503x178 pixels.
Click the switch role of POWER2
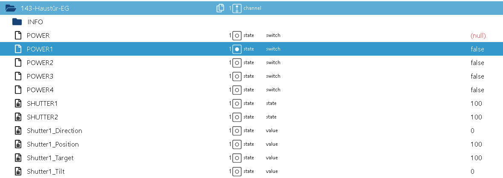pos(273,63)
